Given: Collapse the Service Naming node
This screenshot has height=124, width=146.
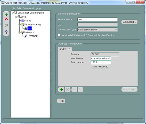Looking at the screenshot, I should (x=19, y=25).
